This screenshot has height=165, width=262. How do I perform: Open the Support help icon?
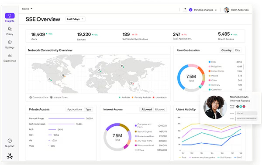click(10, 141)
